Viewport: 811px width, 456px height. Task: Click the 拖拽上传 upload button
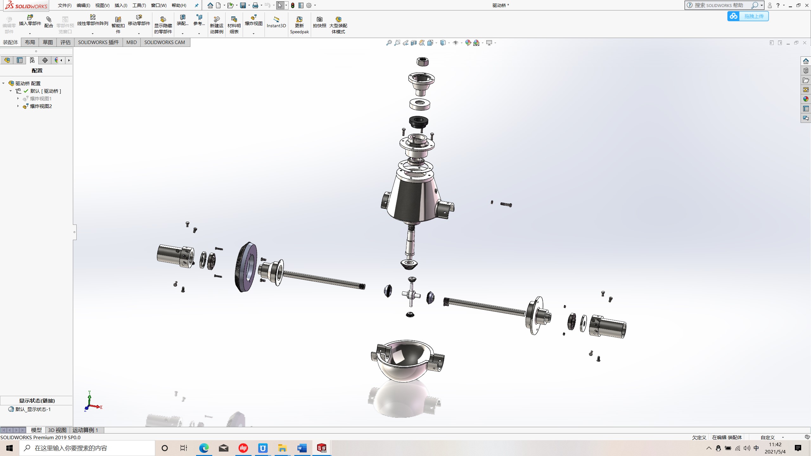pos(748,16)
